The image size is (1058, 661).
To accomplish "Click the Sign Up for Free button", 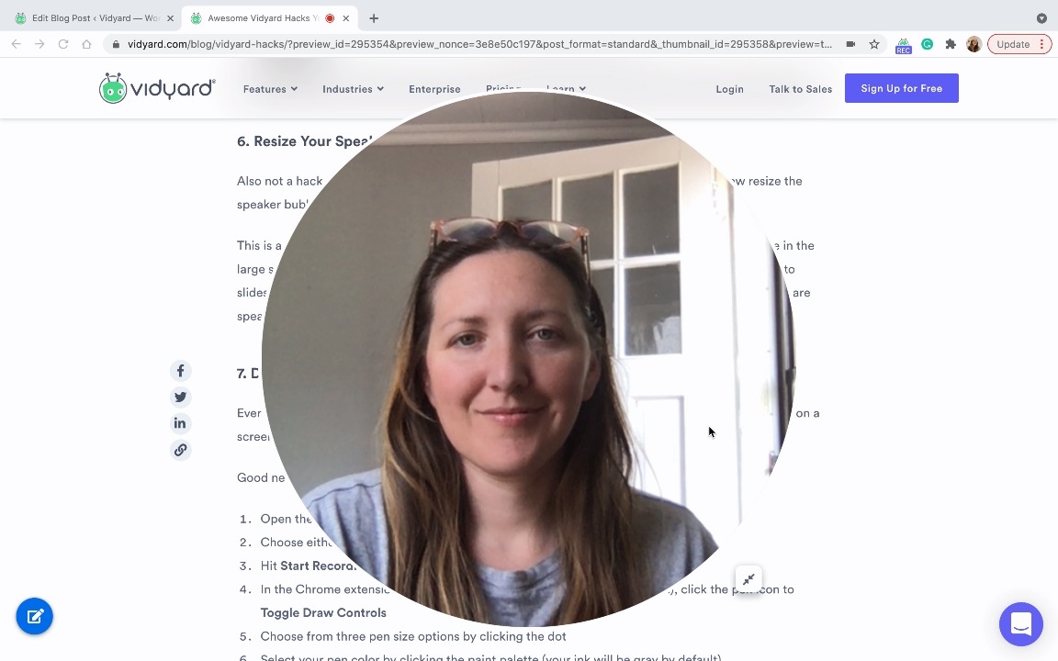I will click(902, 88).
